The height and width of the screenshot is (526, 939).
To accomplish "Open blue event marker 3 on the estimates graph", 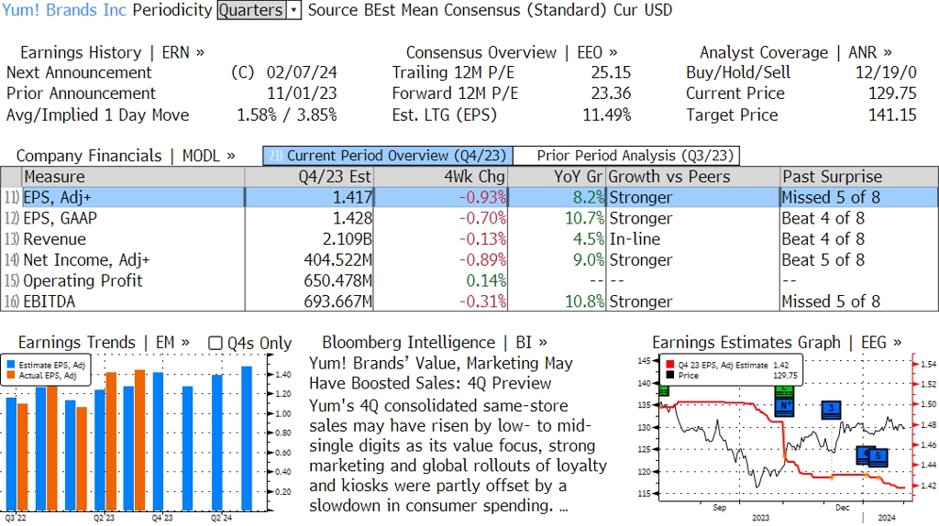I will [831, 410].
